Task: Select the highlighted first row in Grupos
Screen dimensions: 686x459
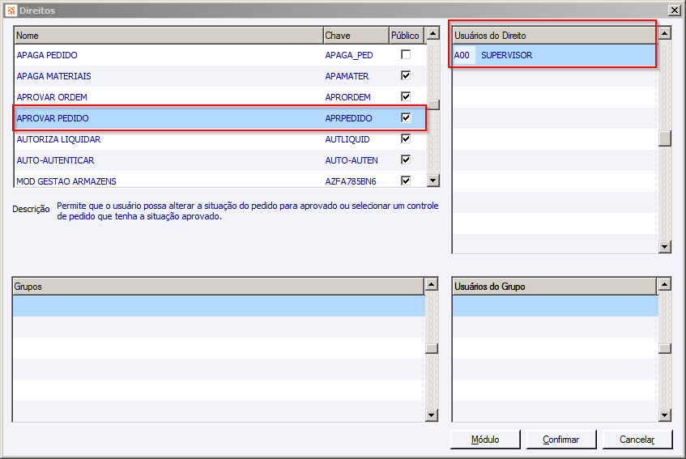Action: click(x=219, y=306)
